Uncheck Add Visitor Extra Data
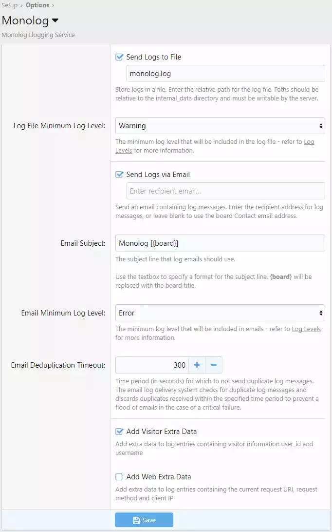The image size is (332, 532). (x=119, y=432)
